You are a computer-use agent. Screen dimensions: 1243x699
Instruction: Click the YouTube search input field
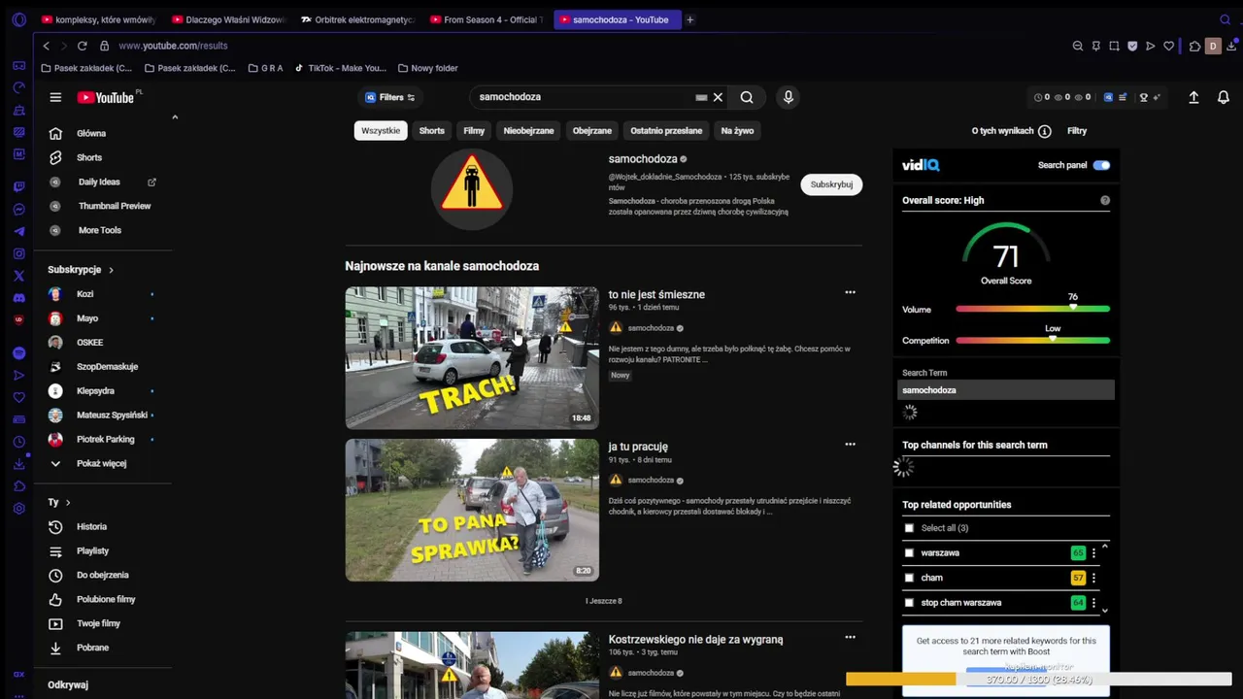click(583, 97)
